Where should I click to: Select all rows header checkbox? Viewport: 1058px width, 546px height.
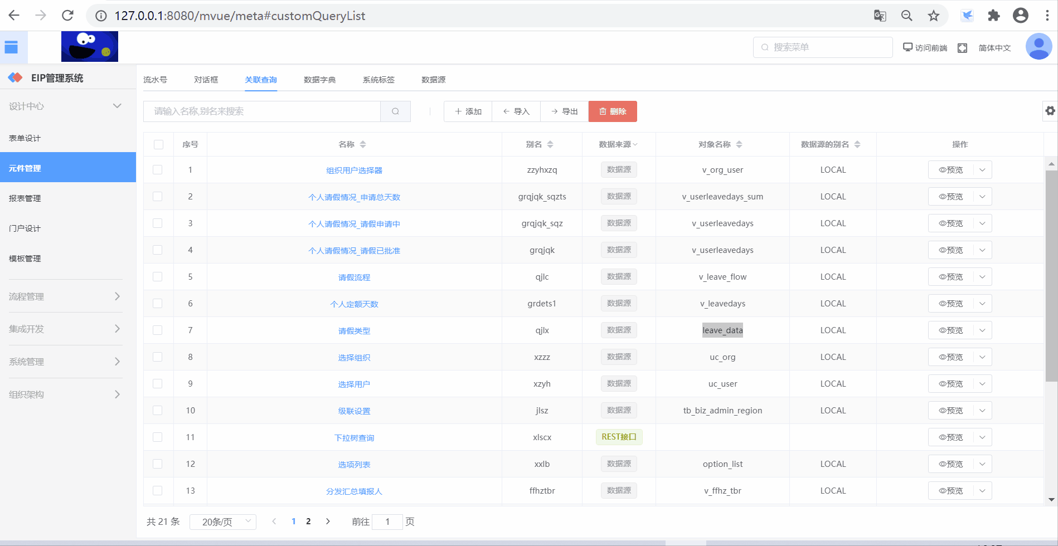[158, 144]
